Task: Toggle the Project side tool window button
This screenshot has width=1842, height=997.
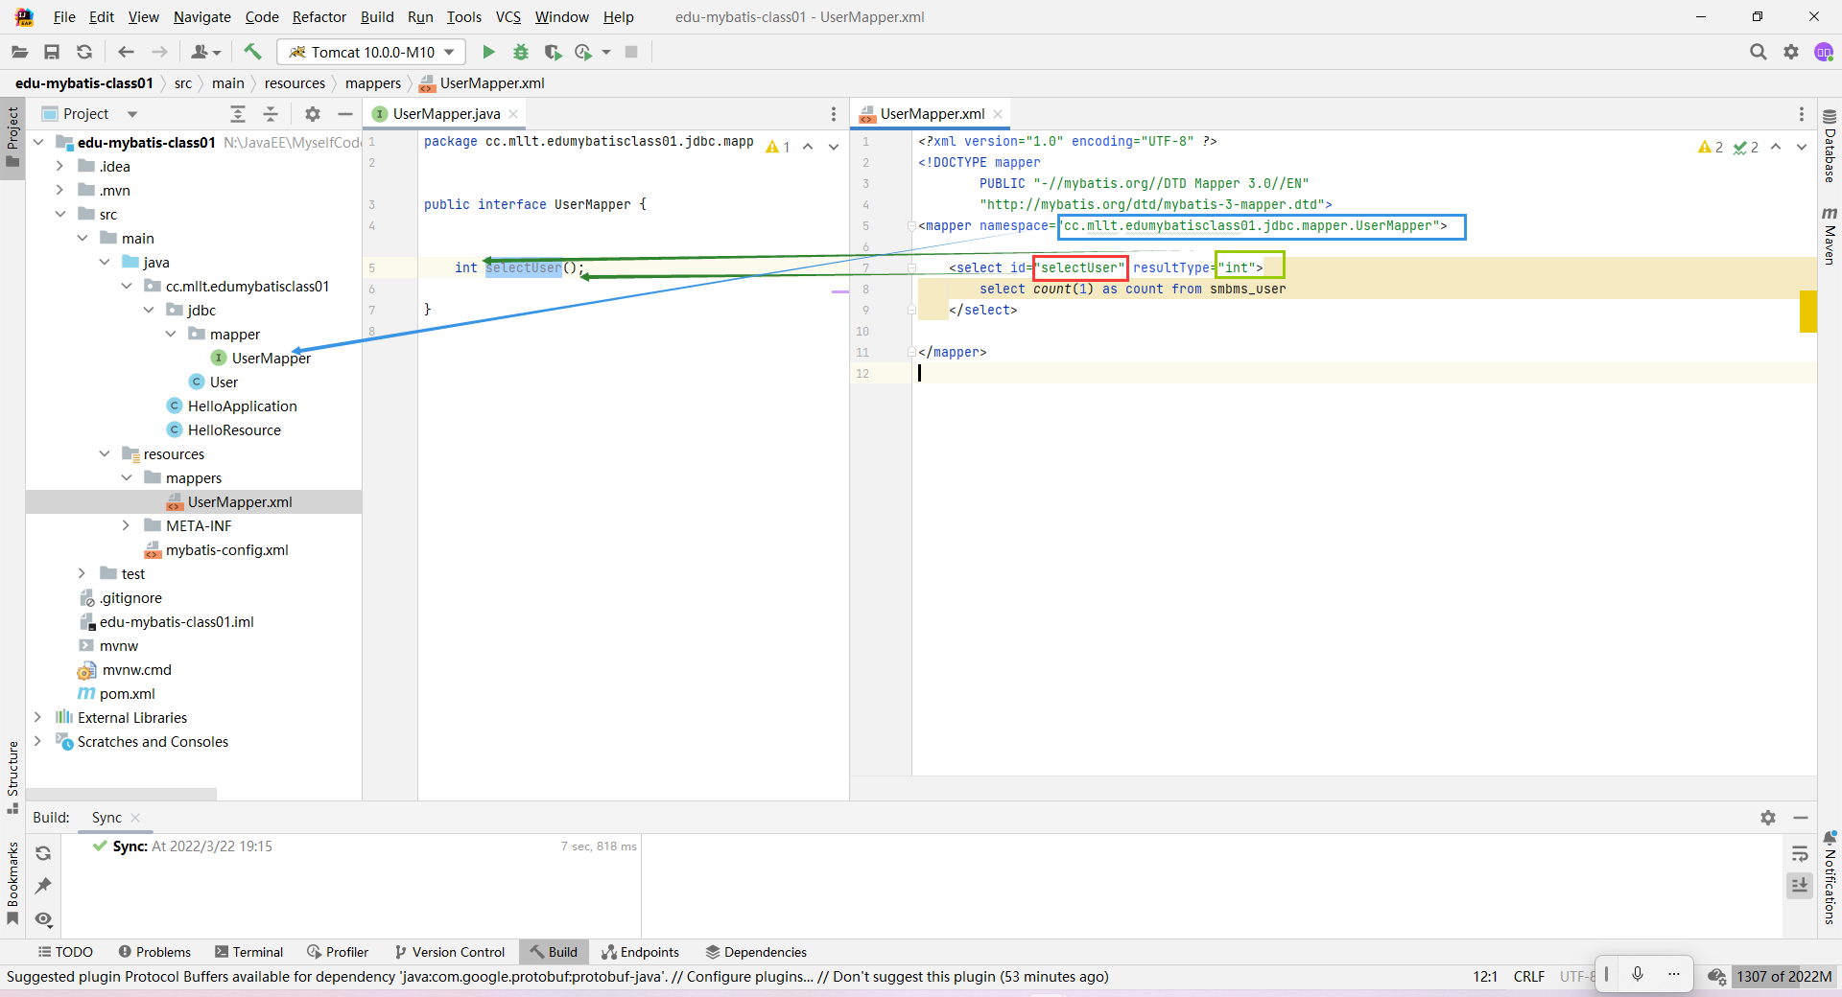Action: [x=12, y=136]
